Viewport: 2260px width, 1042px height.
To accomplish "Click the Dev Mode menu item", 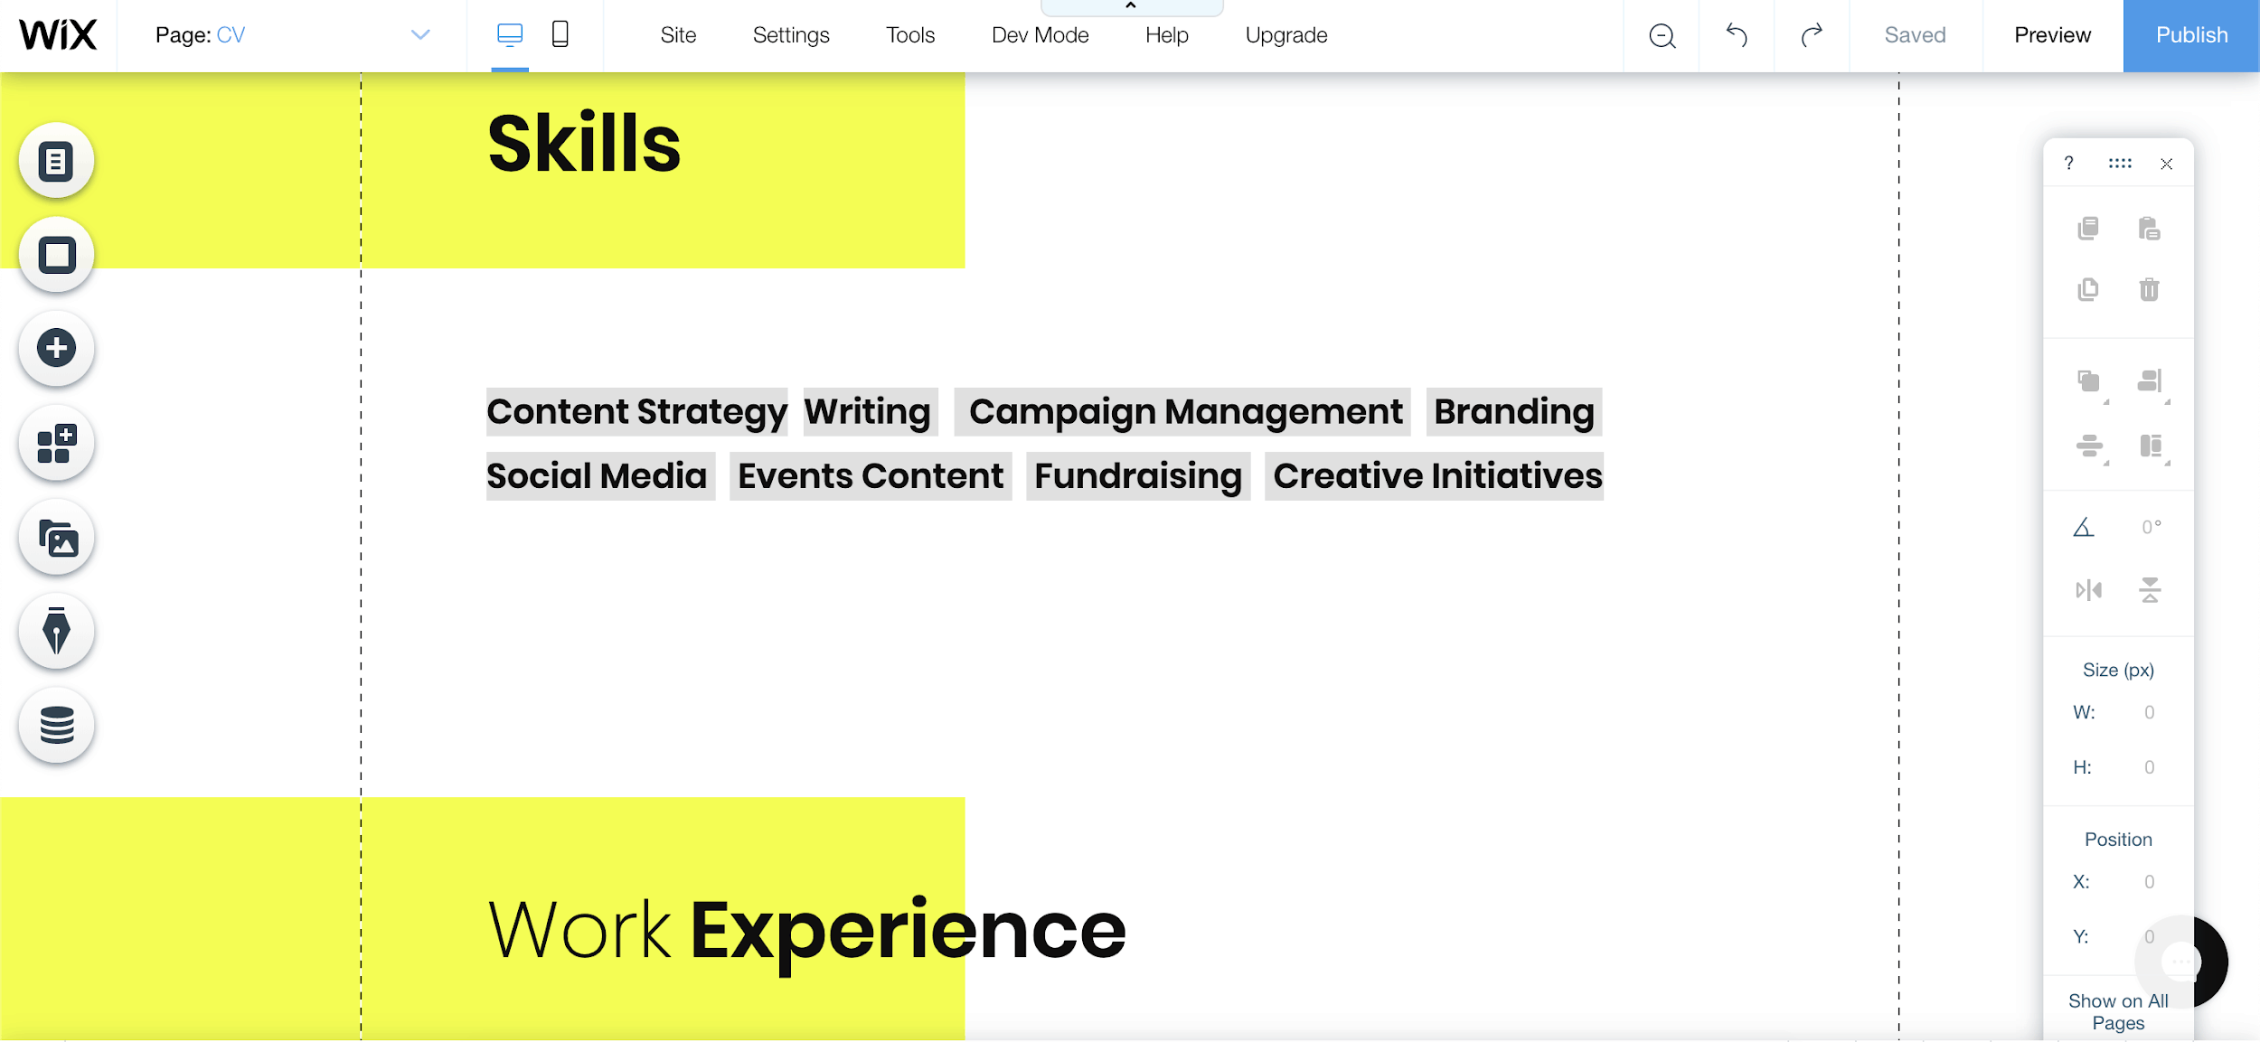I will tap(1040, 36).
